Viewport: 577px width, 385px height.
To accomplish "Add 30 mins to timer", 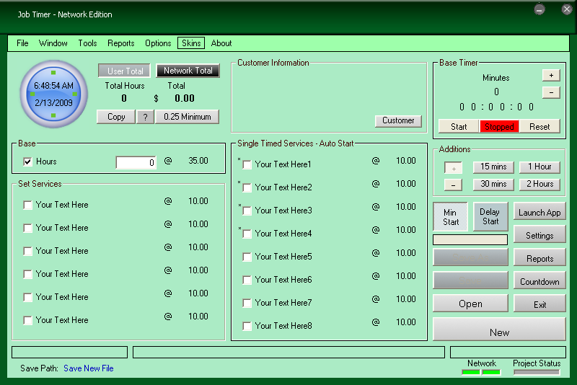I will (x=493, y=185).
